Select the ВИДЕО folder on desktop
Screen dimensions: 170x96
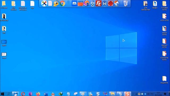(x=155, y=5)
